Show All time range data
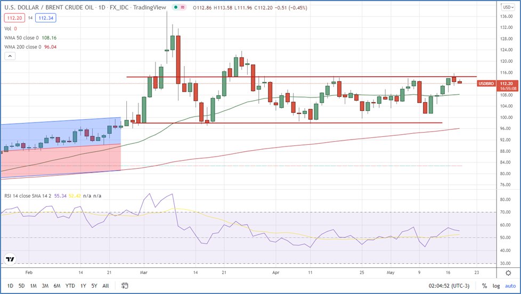 (x=105, y=285)
